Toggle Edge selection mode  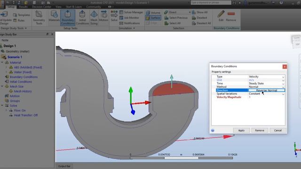click(x=151, y=23)
